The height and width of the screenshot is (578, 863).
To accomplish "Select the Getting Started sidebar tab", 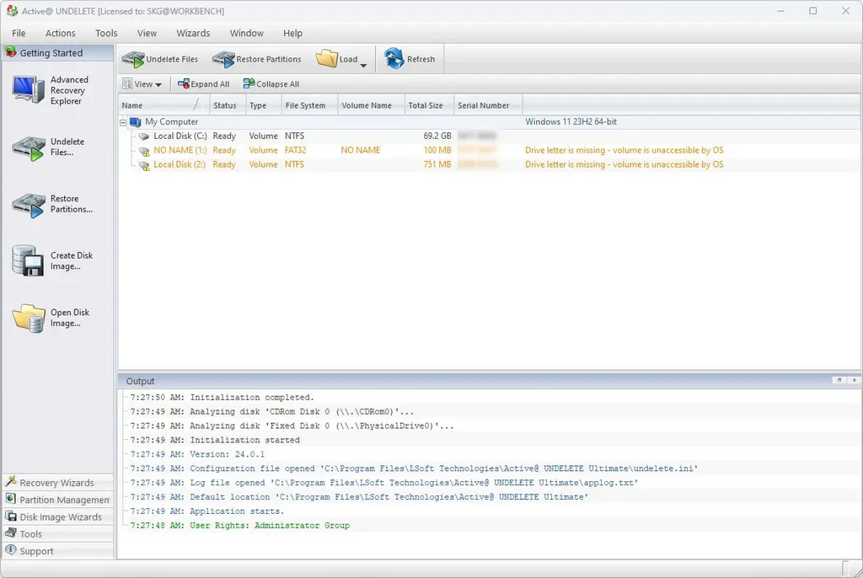I will (58, 53).
